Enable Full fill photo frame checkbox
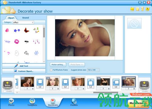 click(51, 70)
